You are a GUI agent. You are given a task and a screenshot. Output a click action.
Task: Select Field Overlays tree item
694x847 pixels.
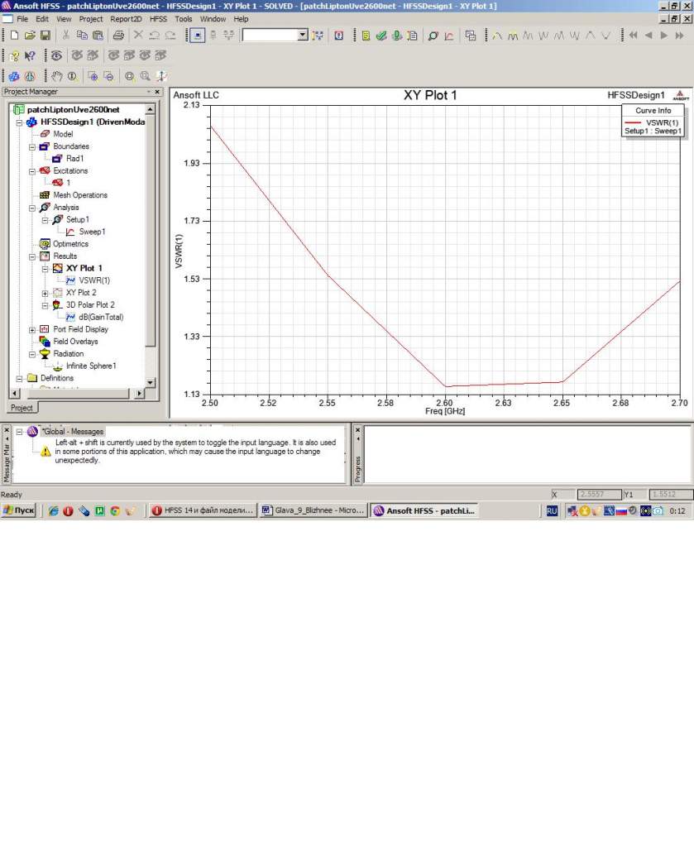tap(75, 342)
